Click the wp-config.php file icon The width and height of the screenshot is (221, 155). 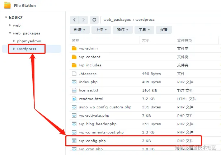[74, 141]
